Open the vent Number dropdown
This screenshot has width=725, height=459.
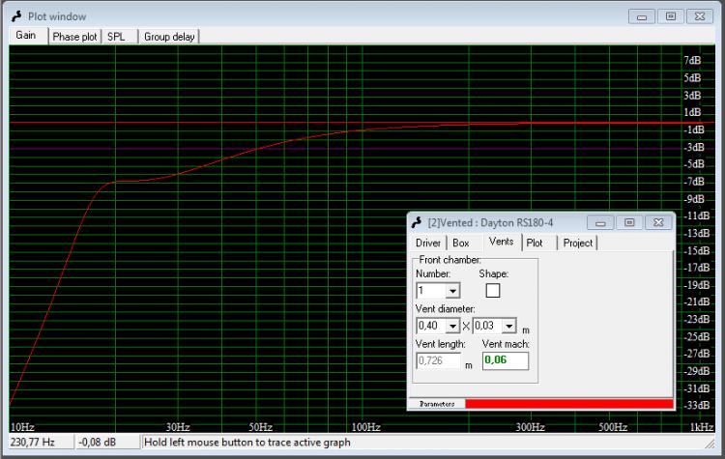(x=453, y=290)
